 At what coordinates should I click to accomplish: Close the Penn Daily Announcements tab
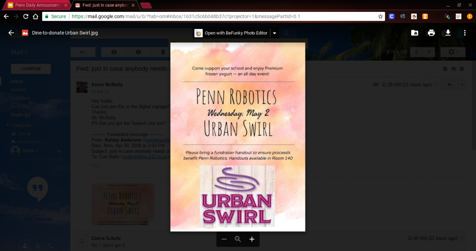[66, 5]
